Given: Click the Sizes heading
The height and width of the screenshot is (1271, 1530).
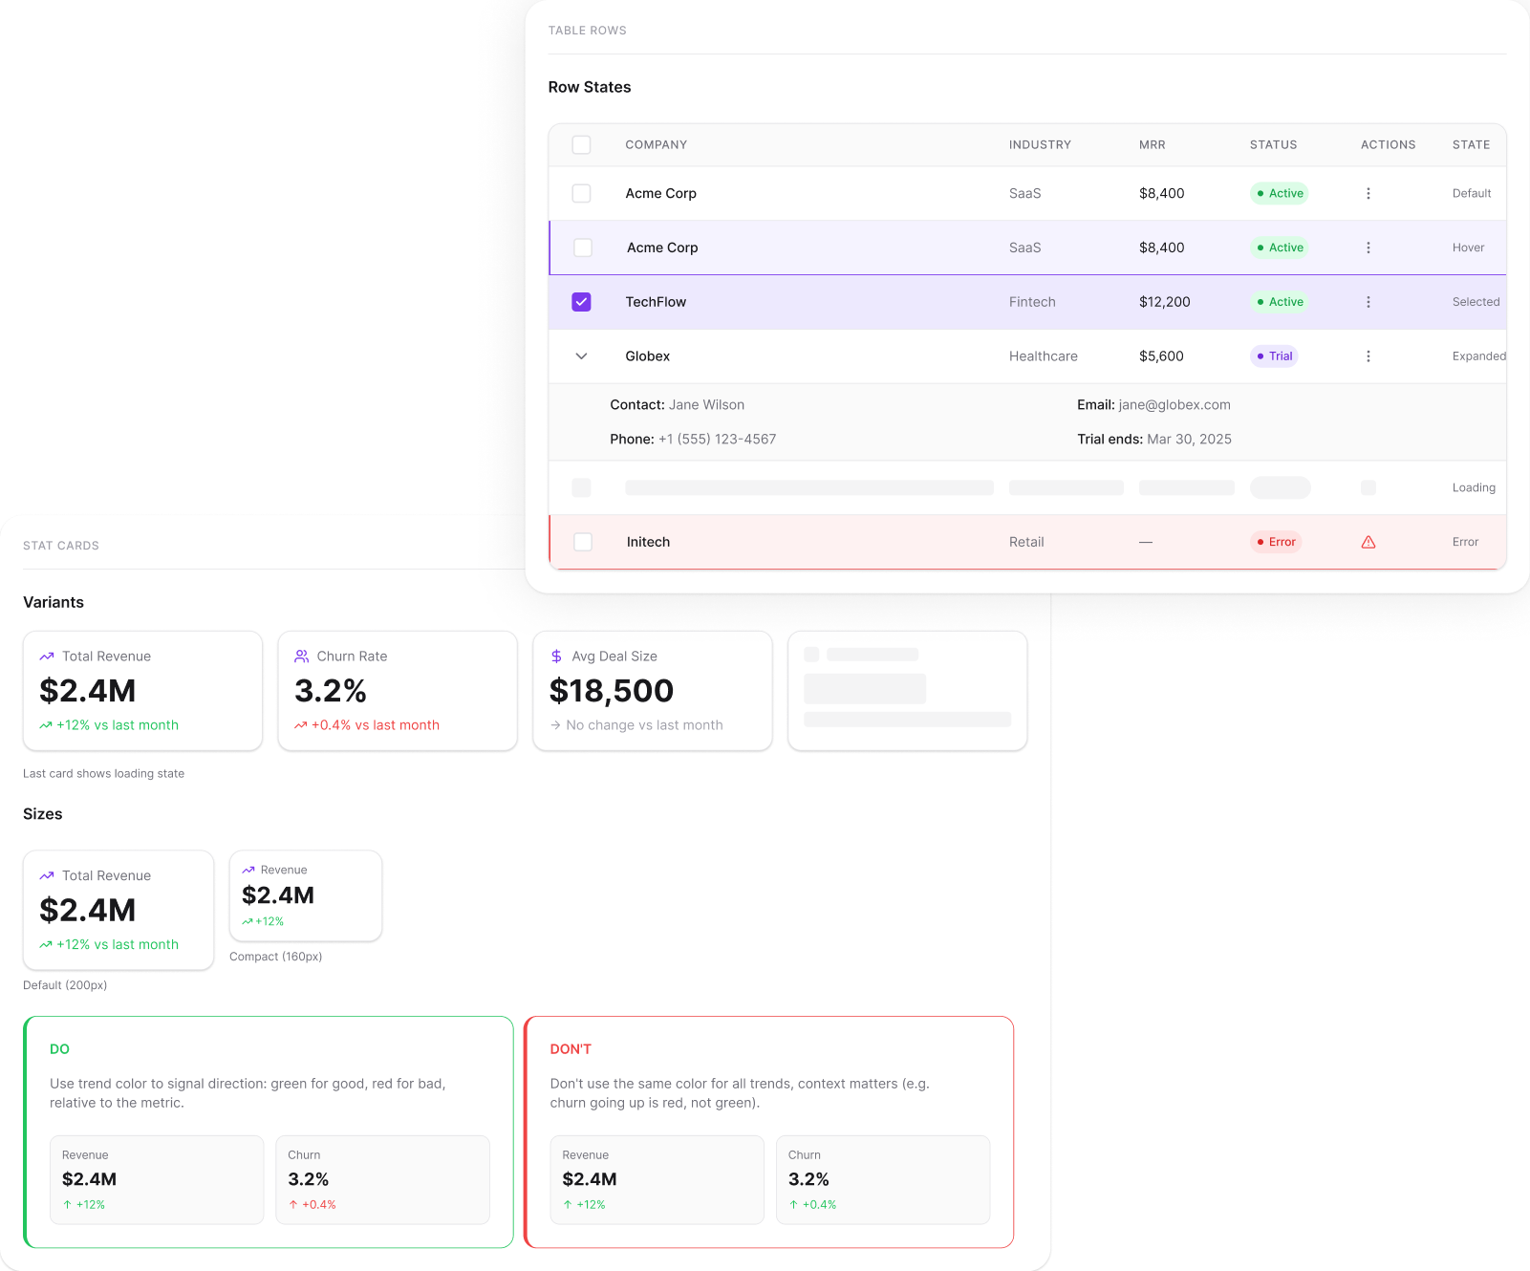Looking at the screenshot, I should 43,814.
